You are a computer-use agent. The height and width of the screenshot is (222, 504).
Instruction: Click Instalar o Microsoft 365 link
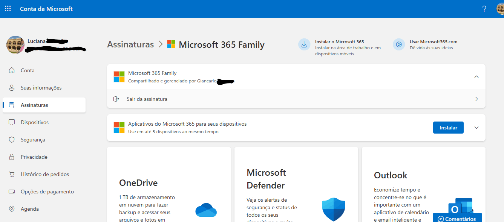[339, 42]
